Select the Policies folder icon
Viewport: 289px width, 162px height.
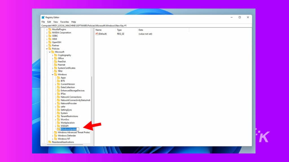(x=50, y=49)
